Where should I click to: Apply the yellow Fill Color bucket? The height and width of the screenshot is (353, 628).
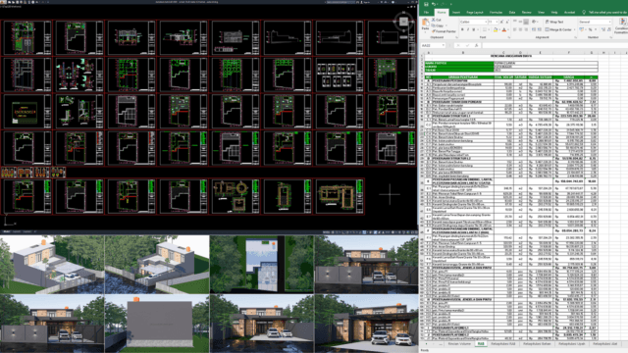pyautogui.click(x=496, y=29)
